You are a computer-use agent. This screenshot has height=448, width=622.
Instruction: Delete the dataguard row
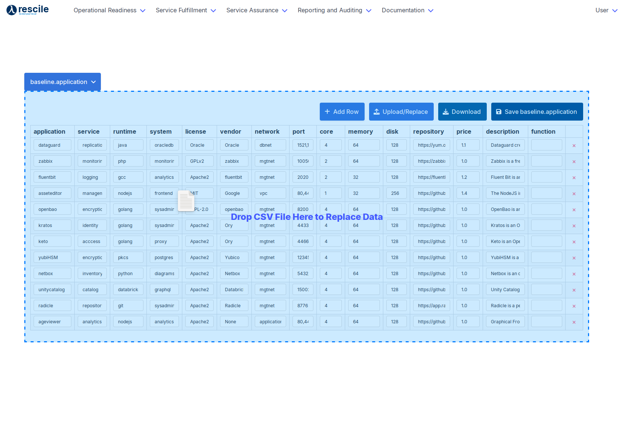click(x=574, y=146)
